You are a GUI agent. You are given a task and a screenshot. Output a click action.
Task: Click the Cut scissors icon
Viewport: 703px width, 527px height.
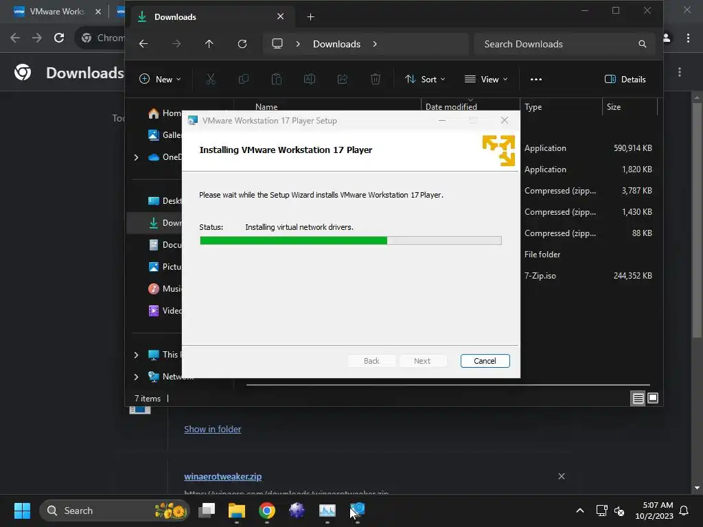pyautogui.click(x=211, y=80)
